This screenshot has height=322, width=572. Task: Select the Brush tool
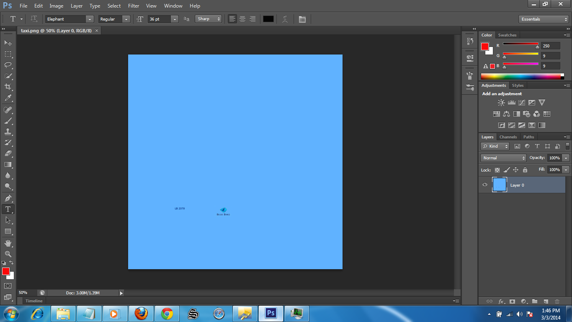tap(8, 121)
